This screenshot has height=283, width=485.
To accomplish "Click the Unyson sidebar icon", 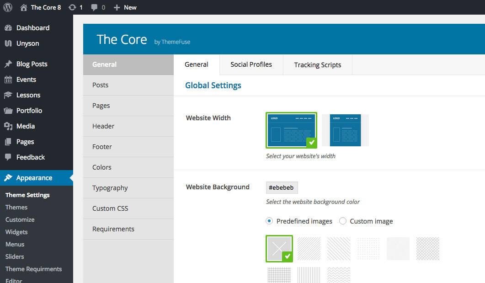I will pyautogui.click(x=8, y=43).
